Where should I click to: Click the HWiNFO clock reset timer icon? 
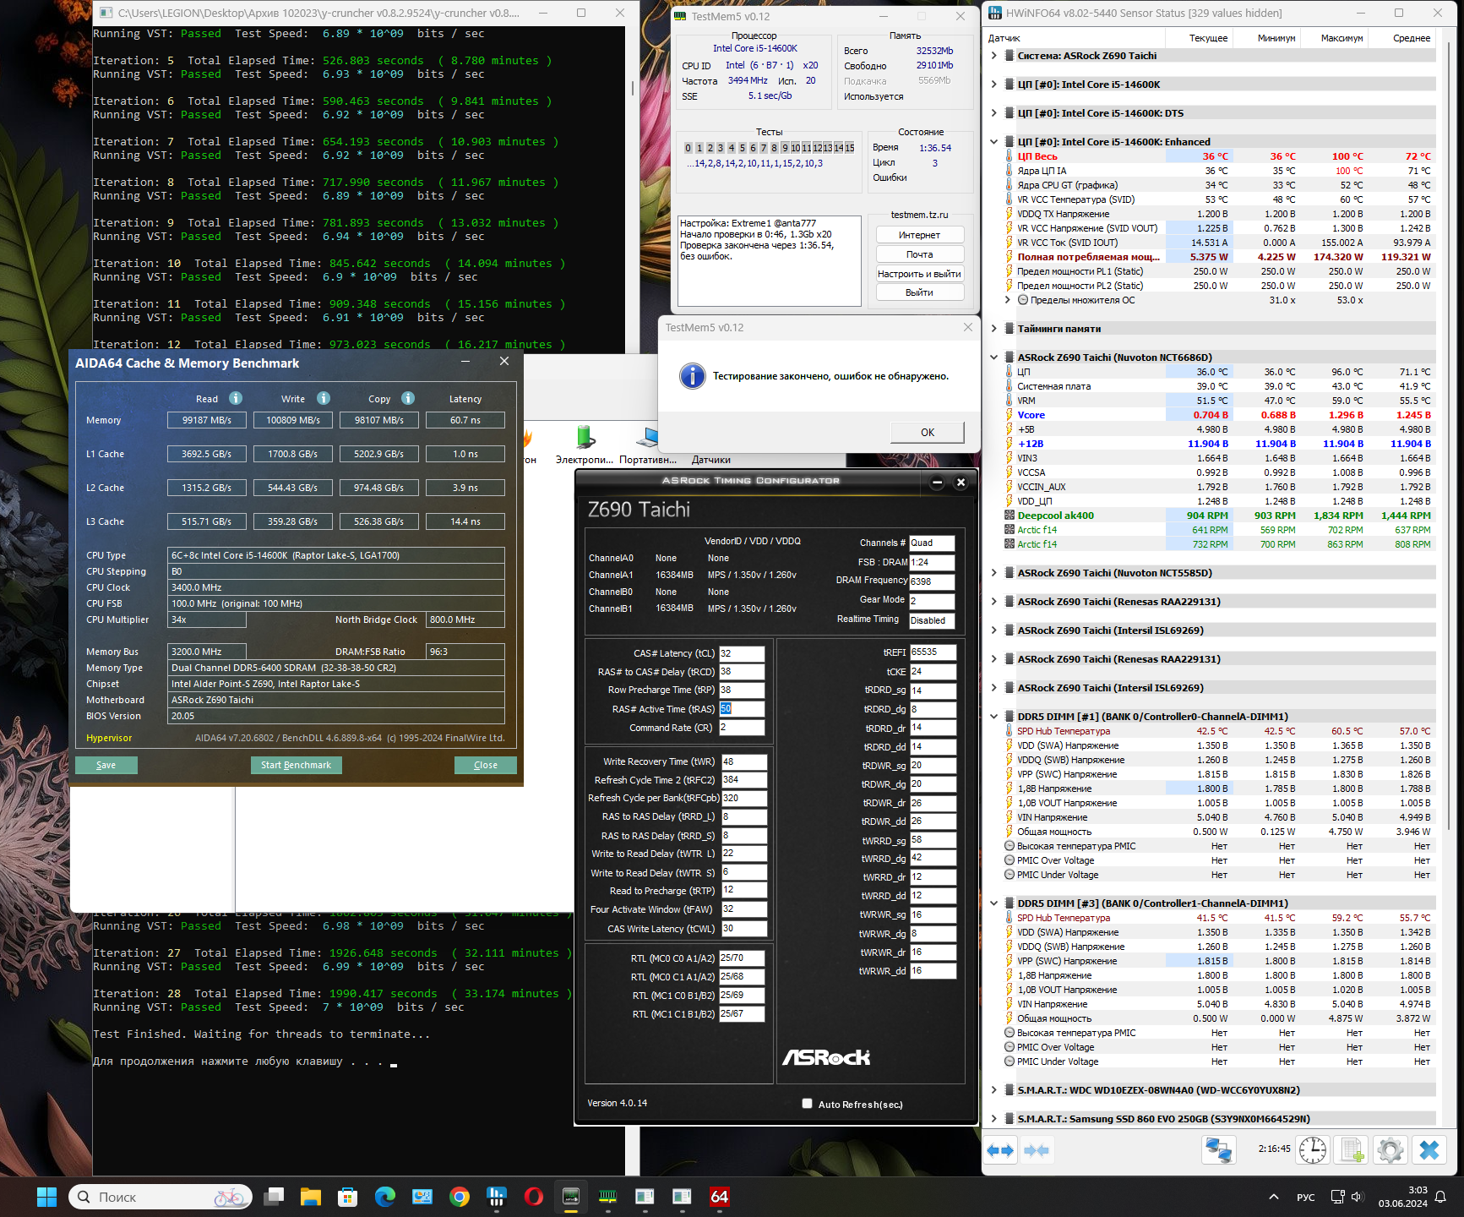click(x=1313, y=1149)
